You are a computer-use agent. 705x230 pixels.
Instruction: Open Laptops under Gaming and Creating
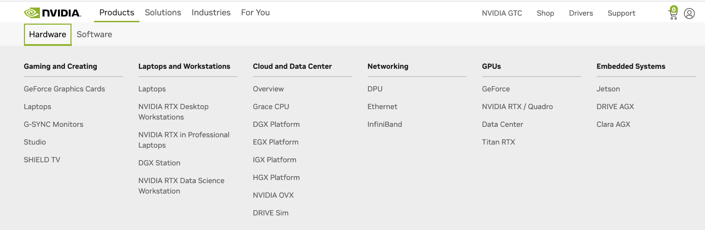click(37, 107)
